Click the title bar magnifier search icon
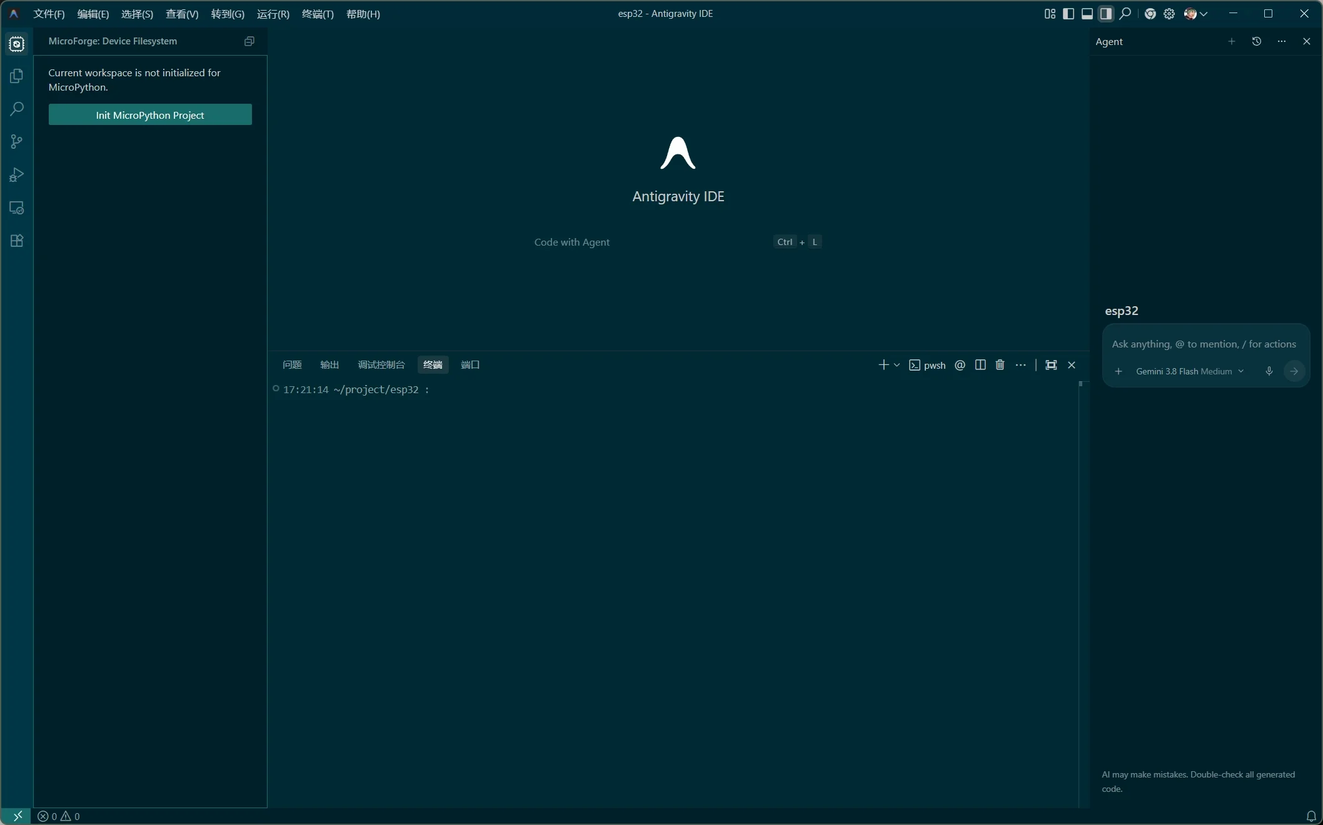Viewport: 1323px width, 825px height. point(1125,14)
